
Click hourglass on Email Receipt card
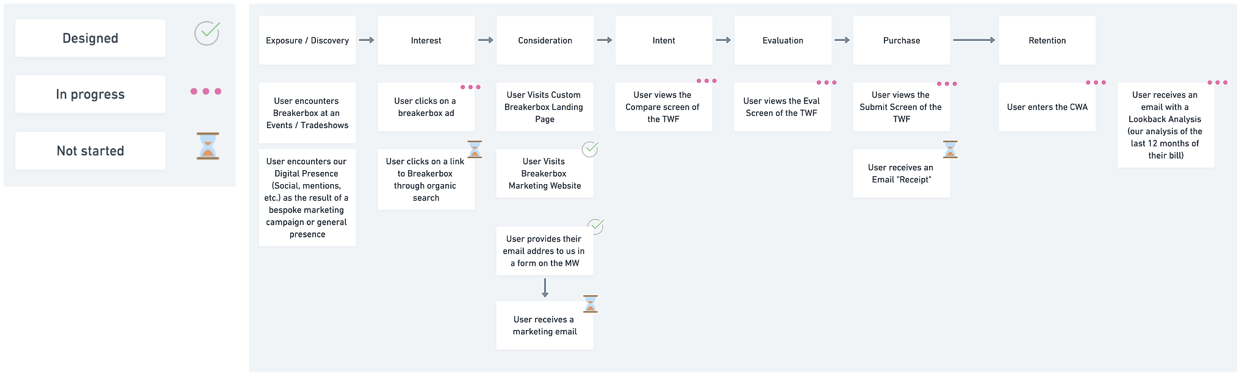click(x=950, y=149)
